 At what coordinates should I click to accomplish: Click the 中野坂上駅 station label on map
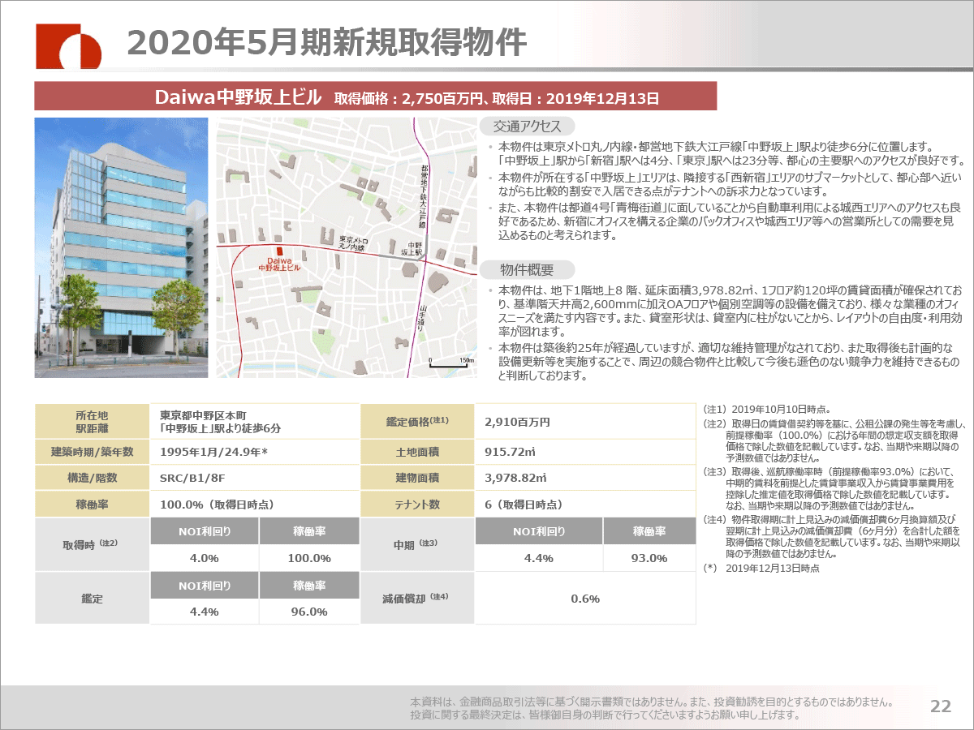[x=415, y=249]
